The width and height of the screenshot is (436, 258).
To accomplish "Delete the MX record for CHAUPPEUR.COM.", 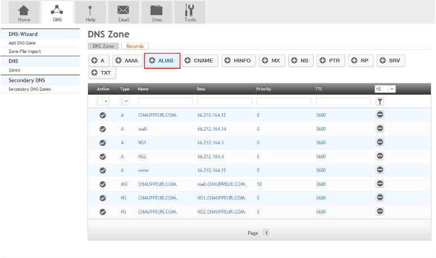I will tap(380, 184).
